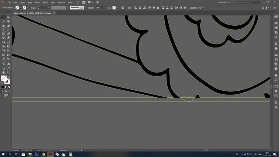Open the graphic Style dropdown

(x=117, y=8)
